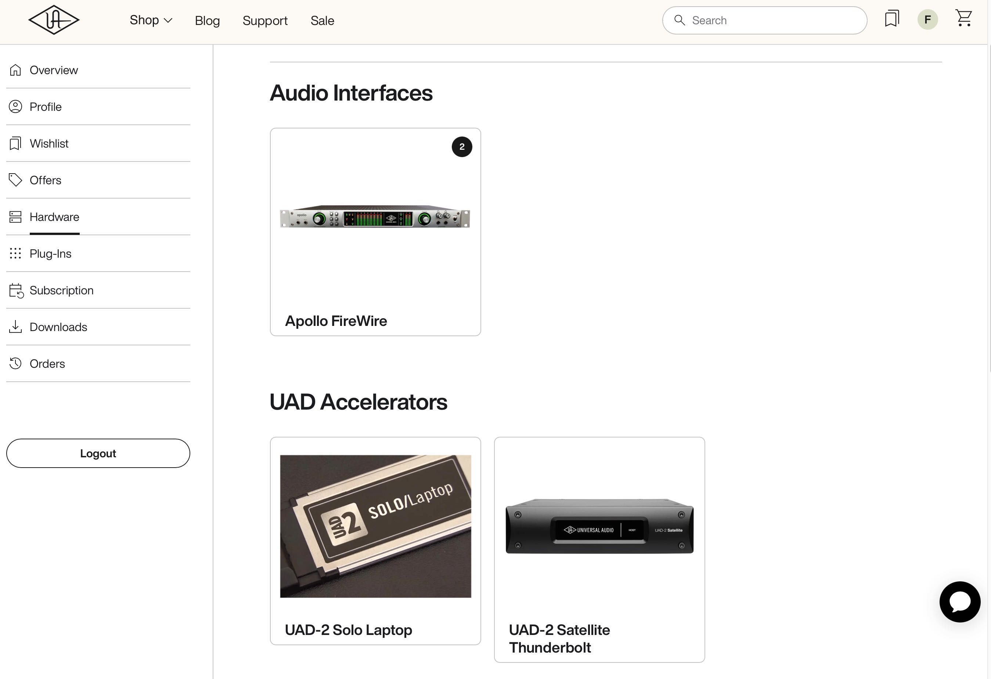Click the Apollo FireWire product image
991x679 pixels.
[x=375, y=217]
